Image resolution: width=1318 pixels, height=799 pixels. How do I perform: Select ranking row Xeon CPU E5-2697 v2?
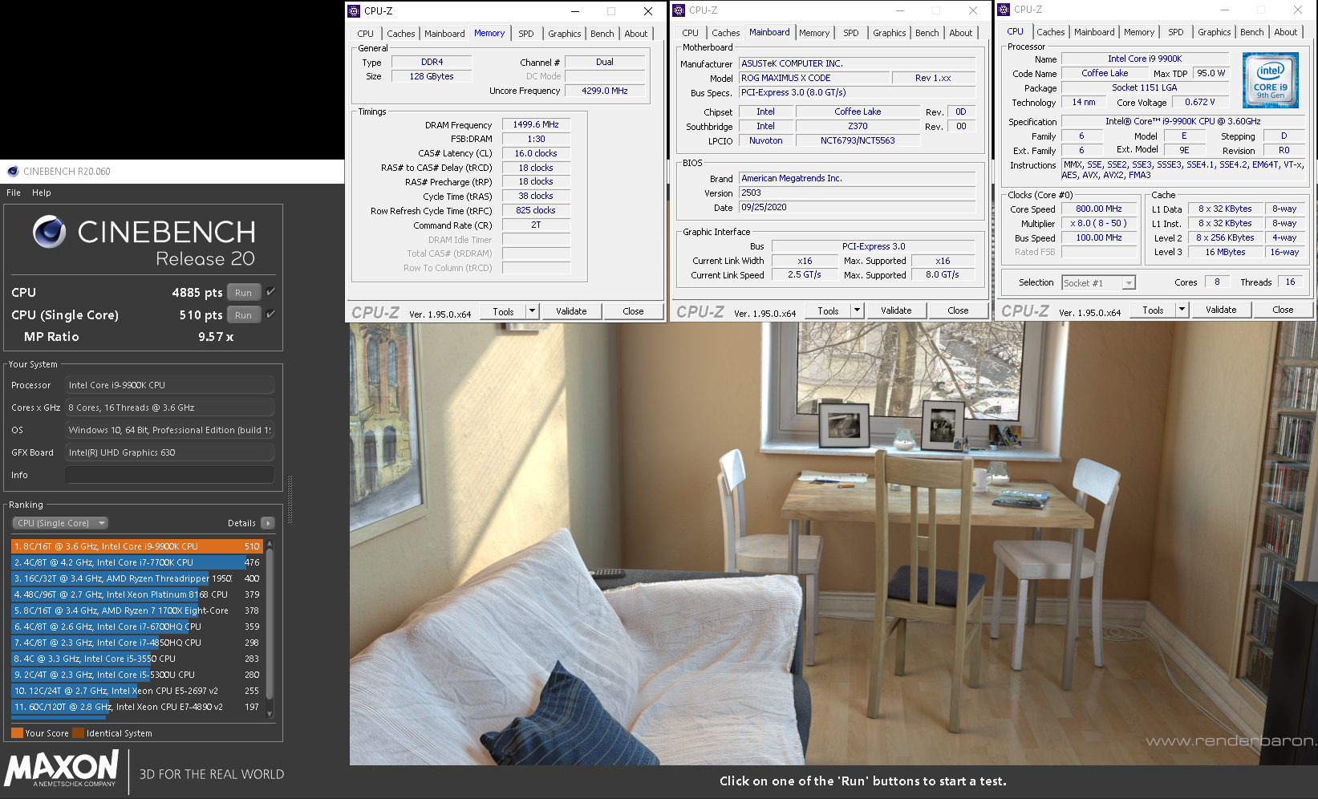[137, 691]
